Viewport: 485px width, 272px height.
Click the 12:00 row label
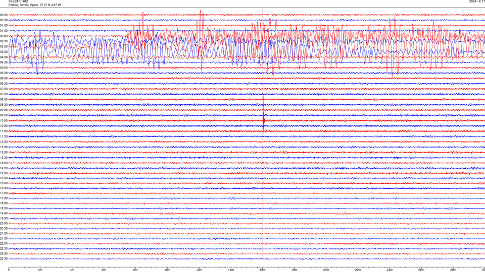click(x=4, y=142)
